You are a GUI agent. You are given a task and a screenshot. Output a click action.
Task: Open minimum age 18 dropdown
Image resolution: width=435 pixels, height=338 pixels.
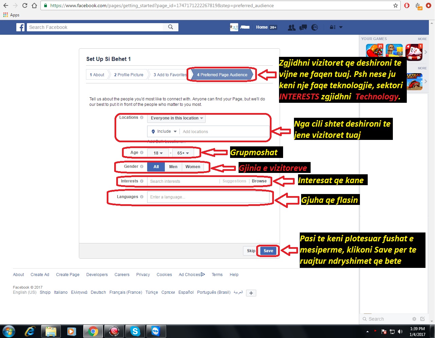(158, 153)
